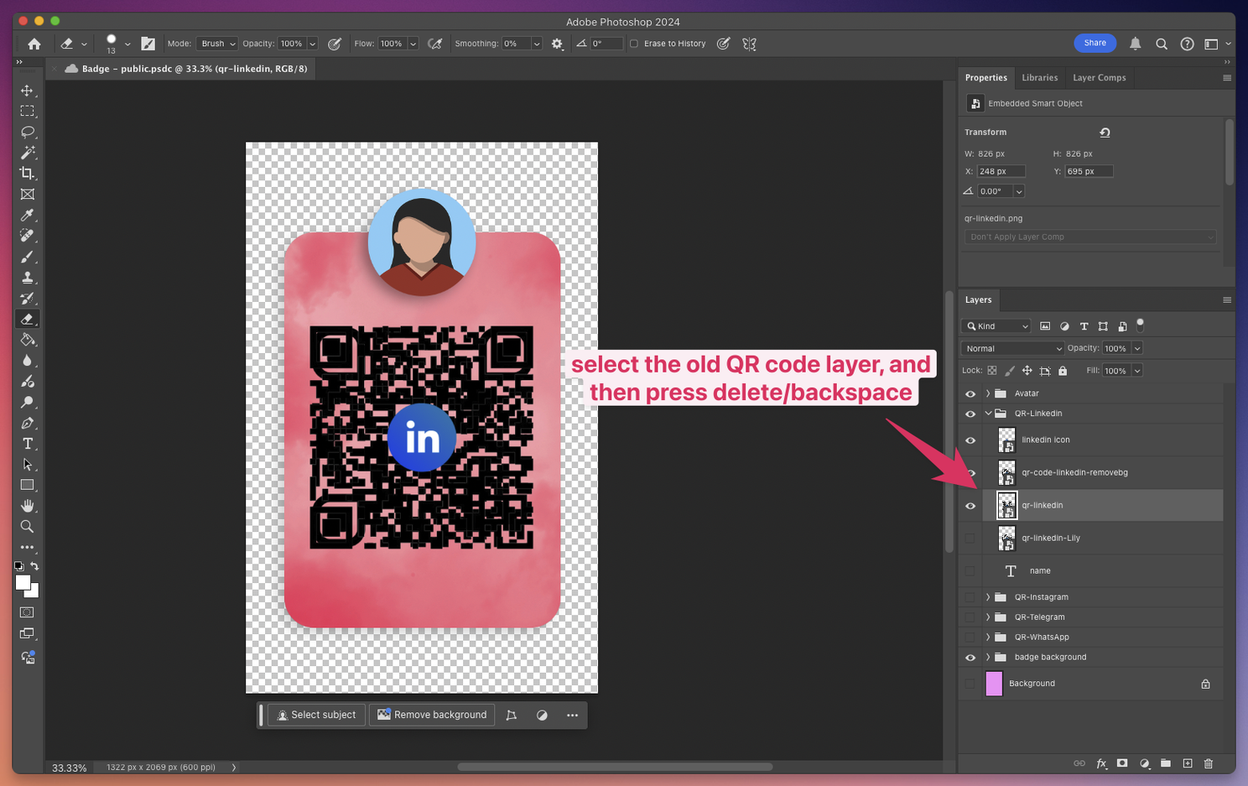
Task: Click the foreground color swatch
Action: [x=23, y=583]
